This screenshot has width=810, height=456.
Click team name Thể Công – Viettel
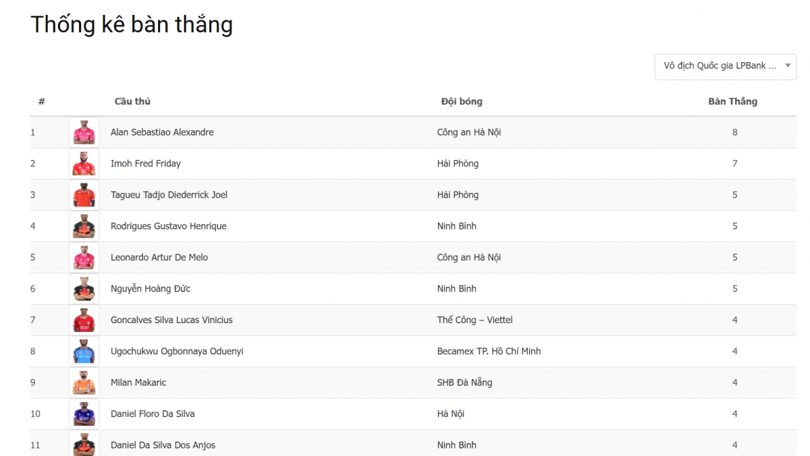tap(475, 320)
